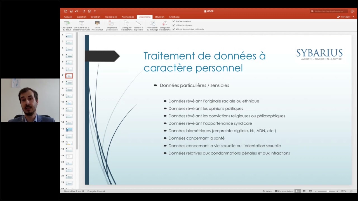Select slide 17 thumbnail
The image size is (358, 201).
point(69,143)
